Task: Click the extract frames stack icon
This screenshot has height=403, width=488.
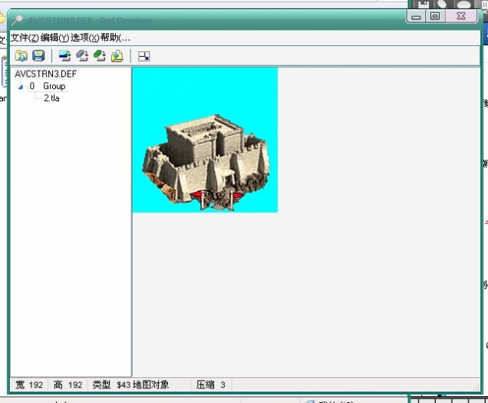Action: click(x=82, y=55)
